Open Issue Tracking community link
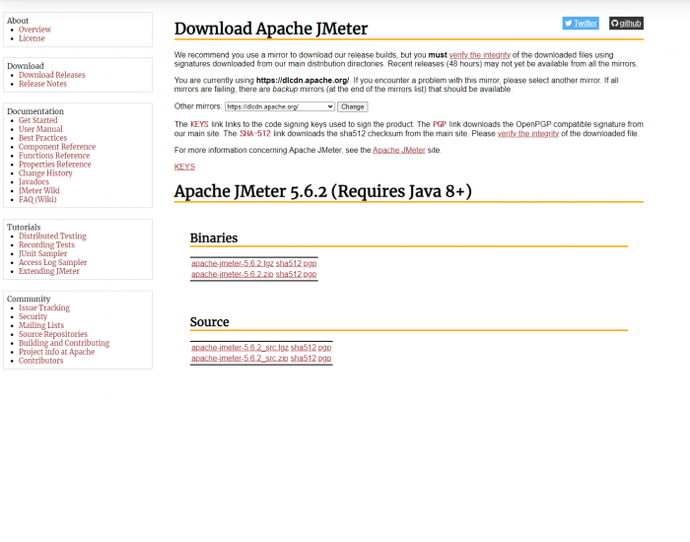The image size is (690, 542). click(x=44, y=307)
